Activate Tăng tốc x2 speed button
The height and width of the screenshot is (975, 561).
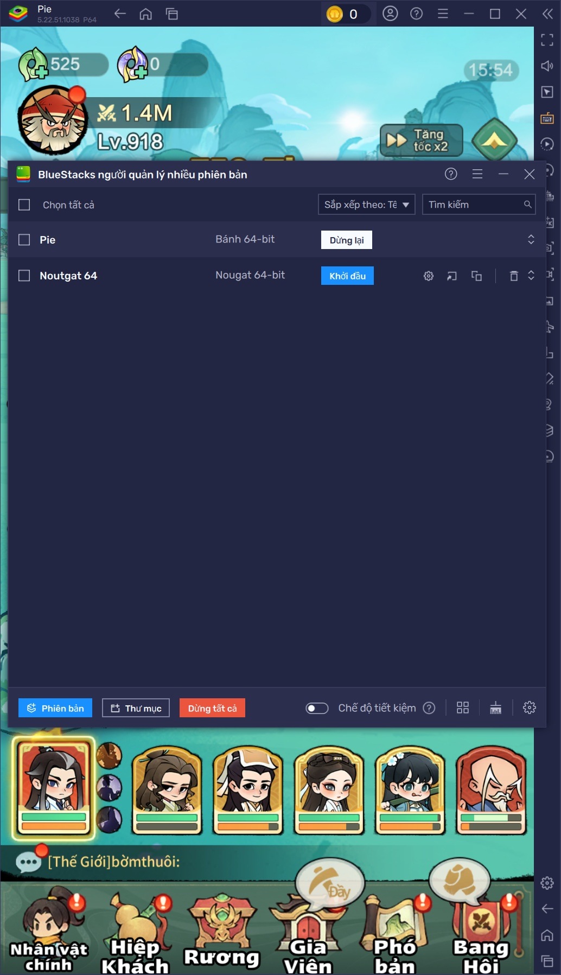coord(422,140)
